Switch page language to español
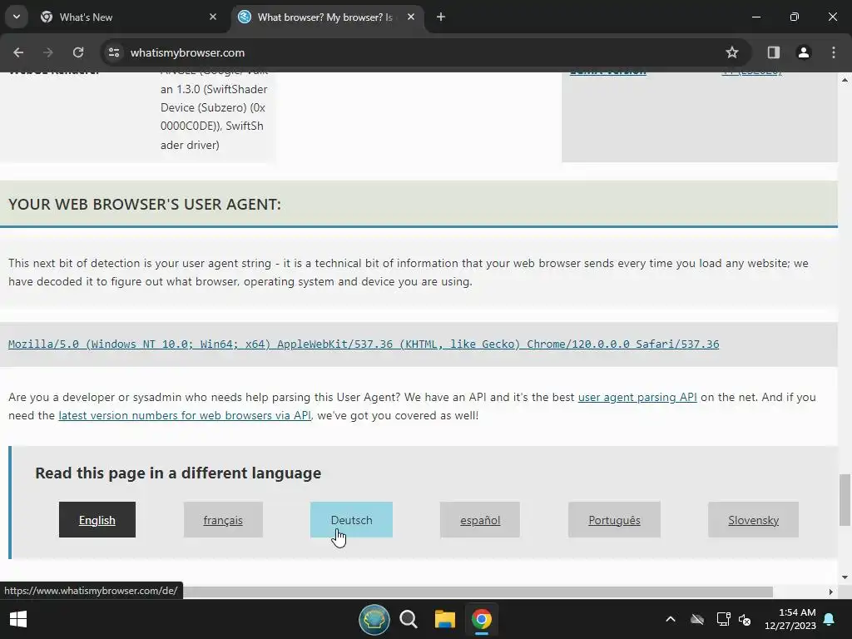852x639 pixels. coord(480,519)
